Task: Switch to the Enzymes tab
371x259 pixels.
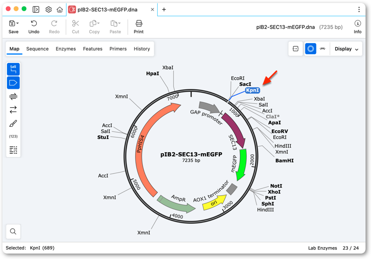Action: point(66,49)
